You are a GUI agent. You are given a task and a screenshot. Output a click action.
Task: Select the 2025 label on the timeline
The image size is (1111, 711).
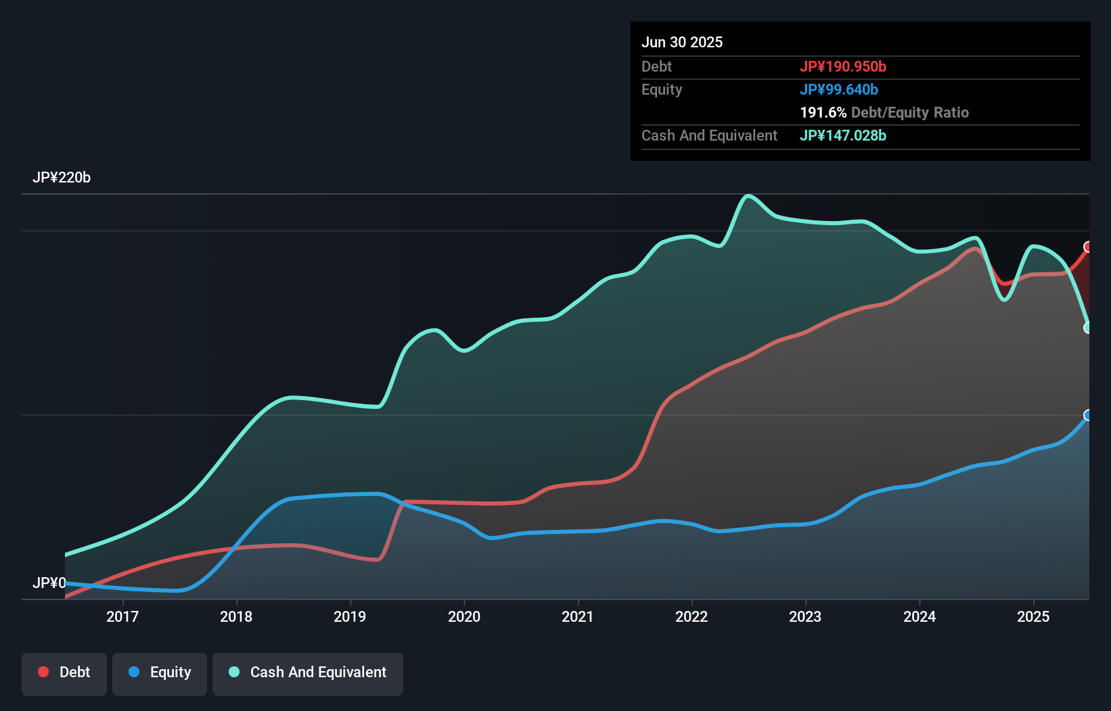coord(1033,617)
